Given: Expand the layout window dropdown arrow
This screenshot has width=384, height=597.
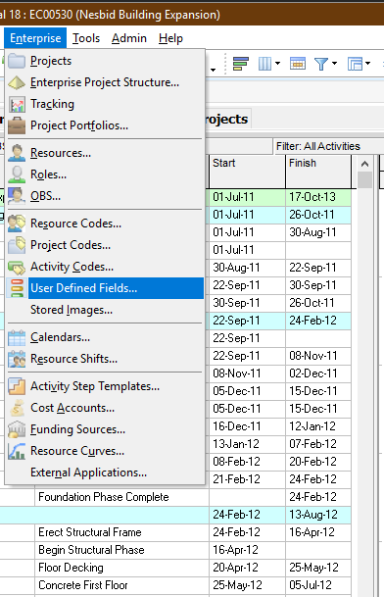Looking at the screenshot, I should 367,63.
